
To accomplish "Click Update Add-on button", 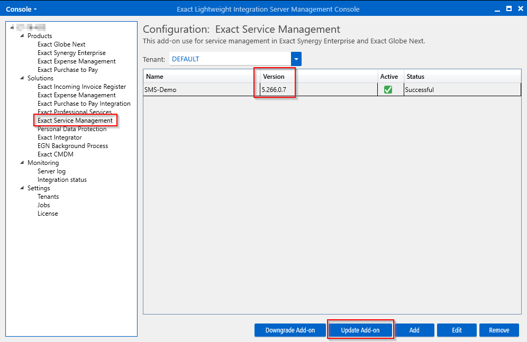I will coord(360,330).
